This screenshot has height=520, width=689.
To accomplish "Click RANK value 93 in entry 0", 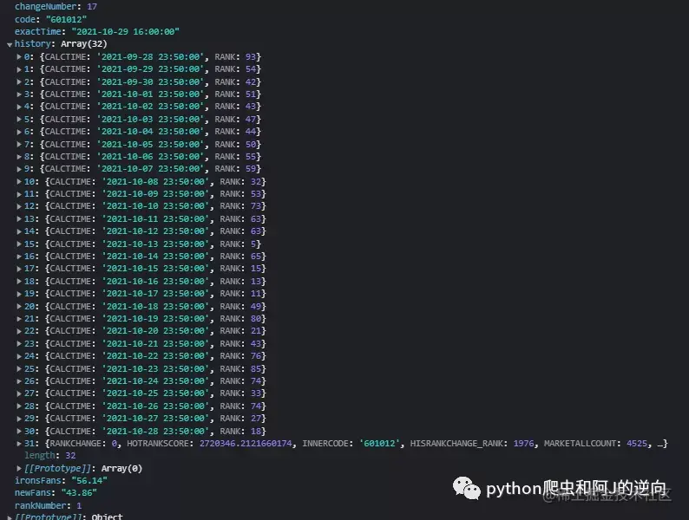I will 251,56.
